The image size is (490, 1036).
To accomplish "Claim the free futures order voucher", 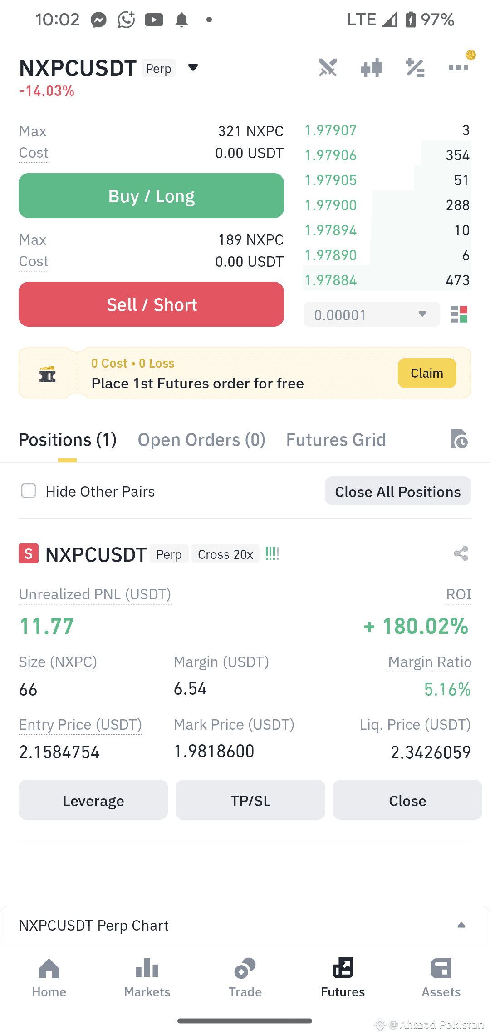I will click(x=427, y=373).
